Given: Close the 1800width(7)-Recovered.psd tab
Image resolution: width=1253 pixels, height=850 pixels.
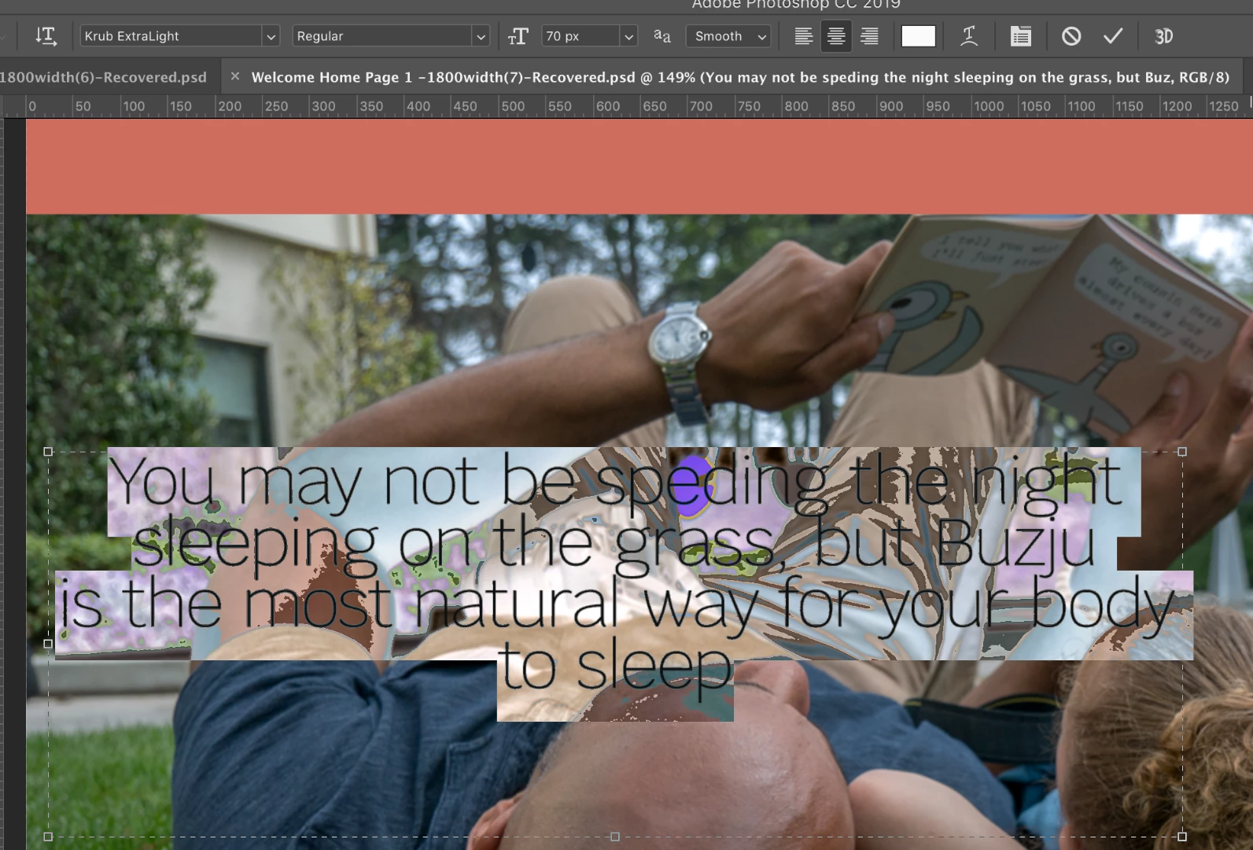Looking at the screenshot, I should coord(234,76).
